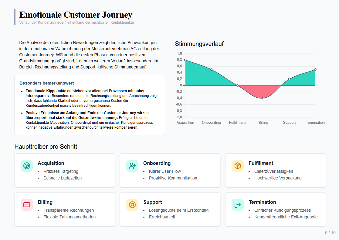Click the Billing credit card icon

[27, 205]
